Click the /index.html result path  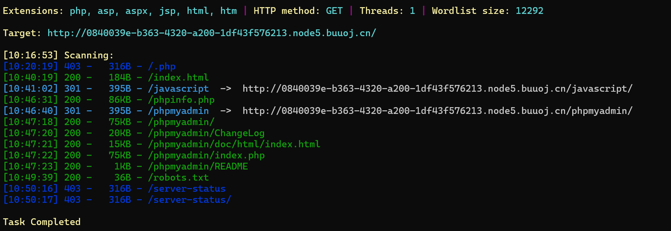(x=178, y=77)
